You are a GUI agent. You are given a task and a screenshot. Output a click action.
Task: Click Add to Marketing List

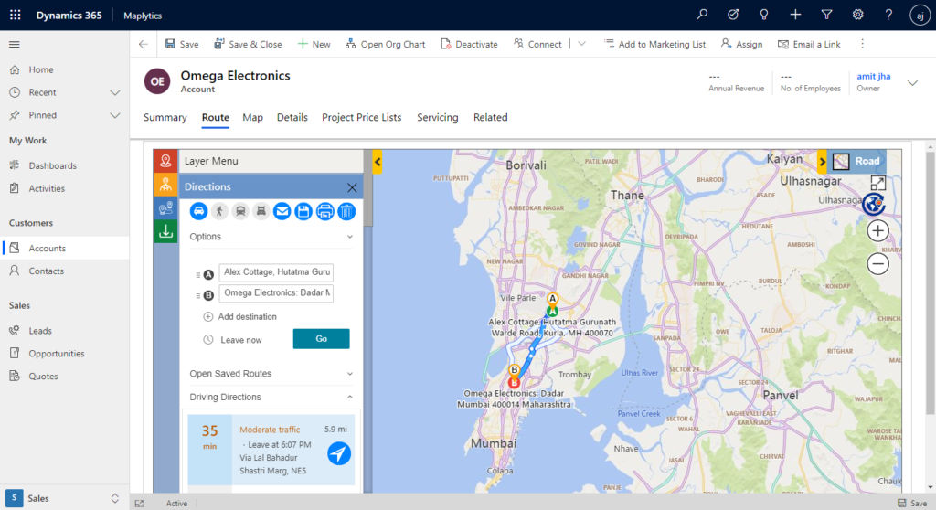[654, 44]
